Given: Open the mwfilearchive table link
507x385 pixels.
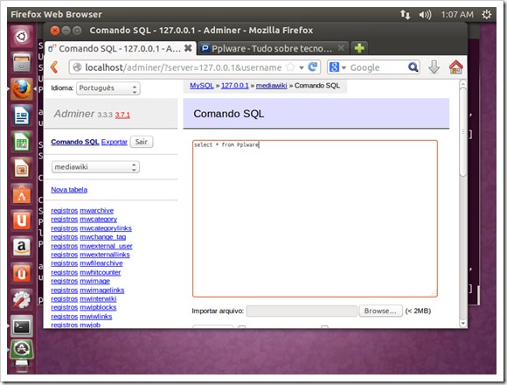Looking at the screenshot, I should tap(101, 263).
